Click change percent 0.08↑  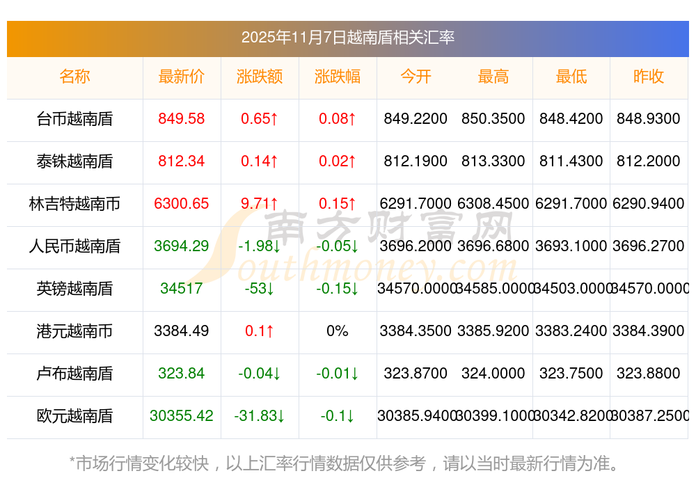coord(338,119)
